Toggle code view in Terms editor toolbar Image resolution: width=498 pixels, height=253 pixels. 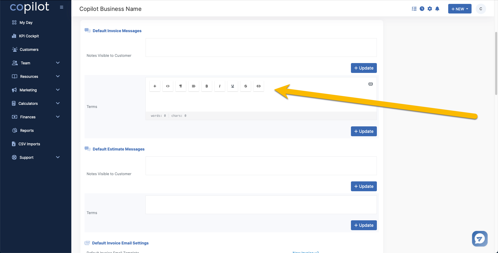click(168, 86)
